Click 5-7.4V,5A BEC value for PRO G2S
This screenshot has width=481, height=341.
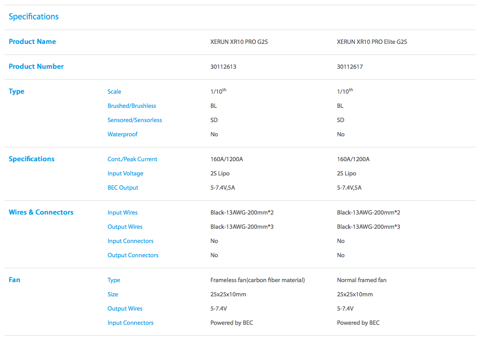[x=223, y=188]
